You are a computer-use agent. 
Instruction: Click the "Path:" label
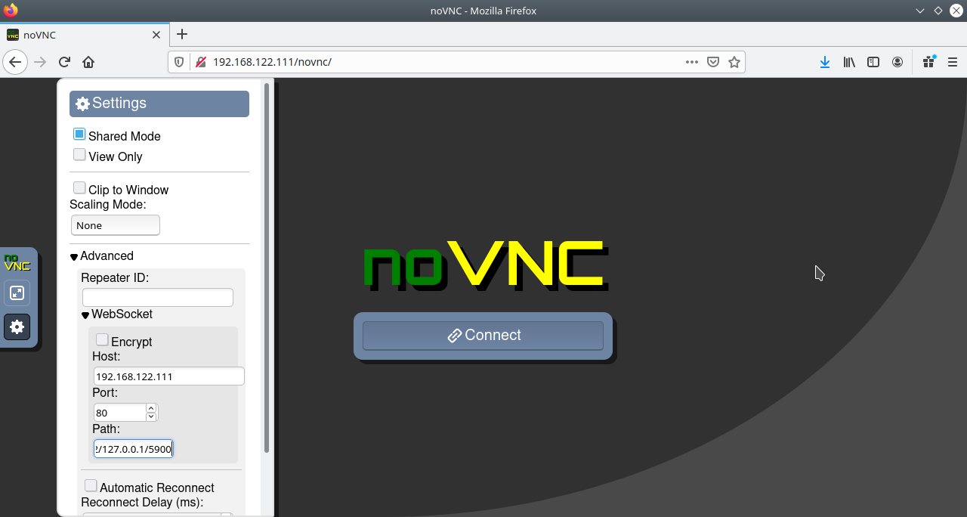[107, 429]
